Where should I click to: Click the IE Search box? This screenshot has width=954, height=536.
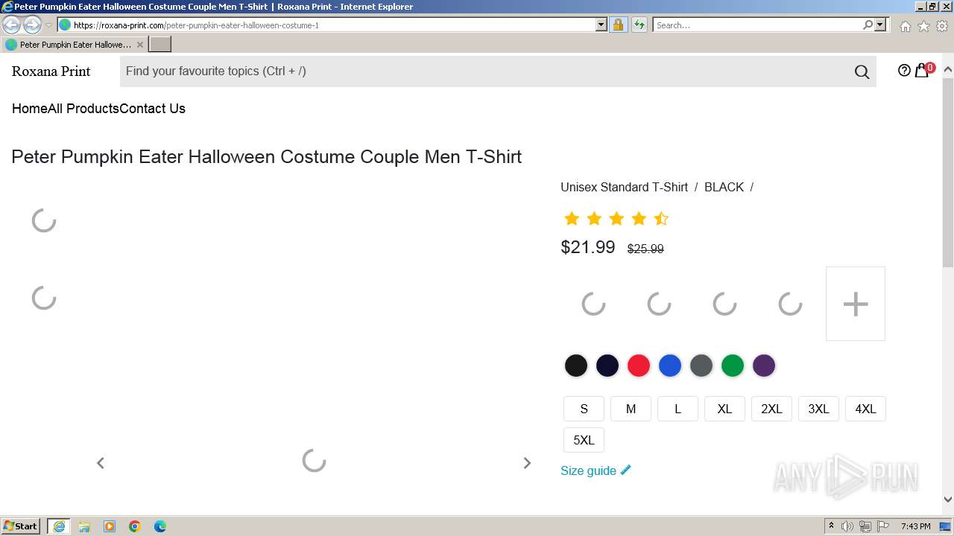pos(756,25)
